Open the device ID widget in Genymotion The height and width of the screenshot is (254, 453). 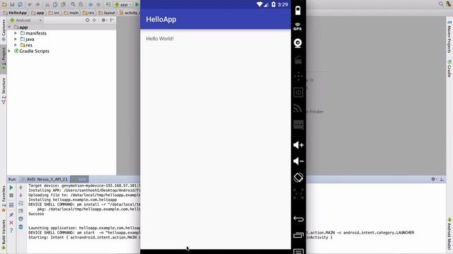point(298,92)
